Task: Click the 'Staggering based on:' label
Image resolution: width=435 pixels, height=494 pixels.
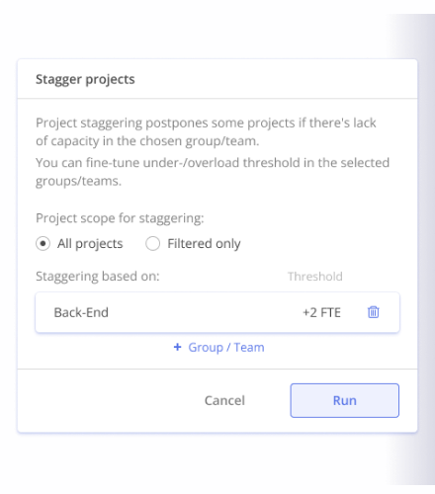Action: (98, 277)
